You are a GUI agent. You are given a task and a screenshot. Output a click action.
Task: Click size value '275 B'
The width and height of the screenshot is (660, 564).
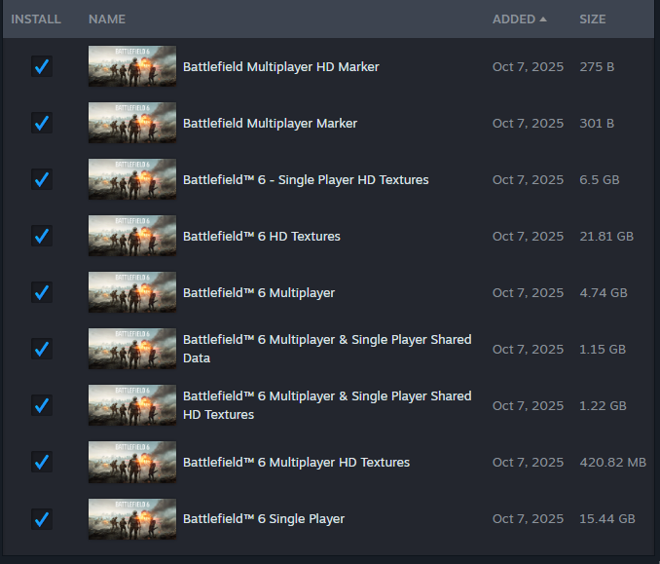point(597,67)
